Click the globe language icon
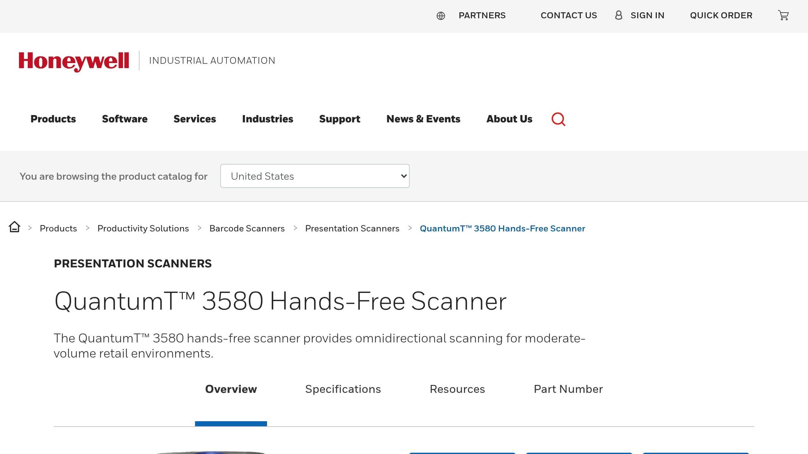 coord(441,16)
